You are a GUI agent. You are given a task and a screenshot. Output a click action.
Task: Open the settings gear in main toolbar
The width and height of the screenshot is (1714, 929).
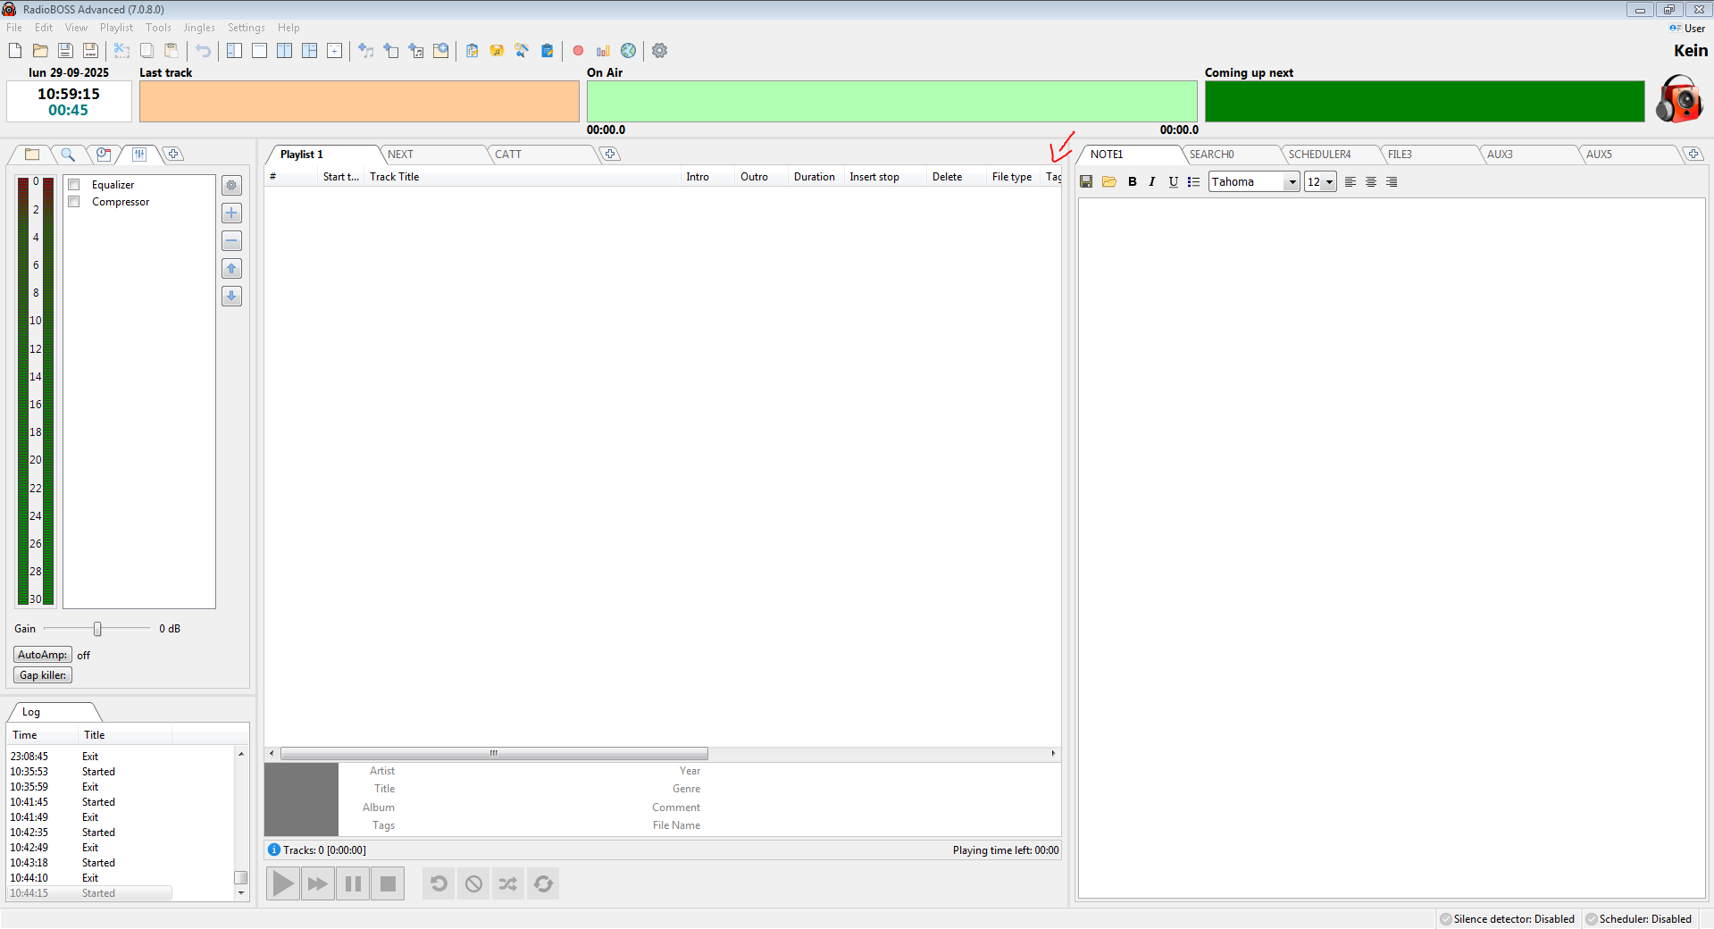click(659, 51)
